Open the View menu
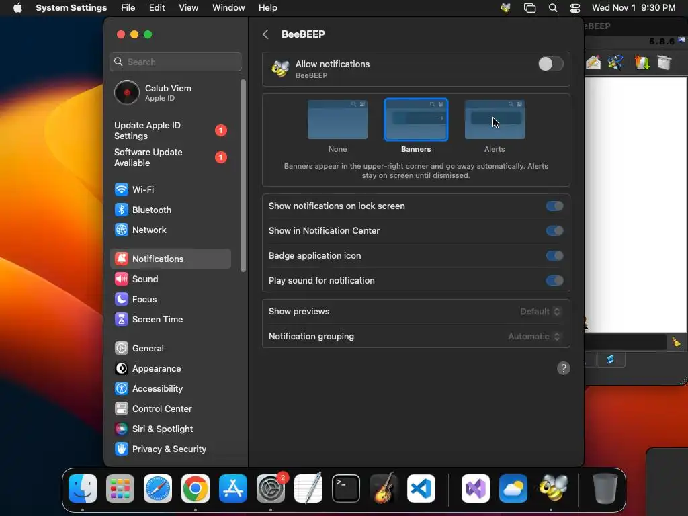 189,8
